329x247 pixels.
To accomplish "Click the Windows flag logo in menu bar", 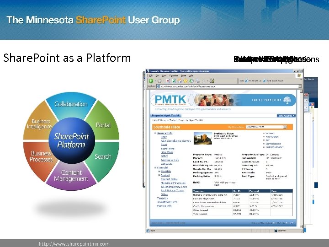I will (x=299, y=75).
